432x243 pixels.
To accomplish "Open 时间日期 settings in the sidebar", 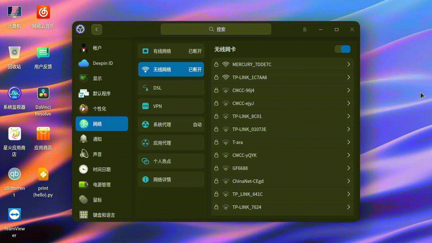I will 102,170.
